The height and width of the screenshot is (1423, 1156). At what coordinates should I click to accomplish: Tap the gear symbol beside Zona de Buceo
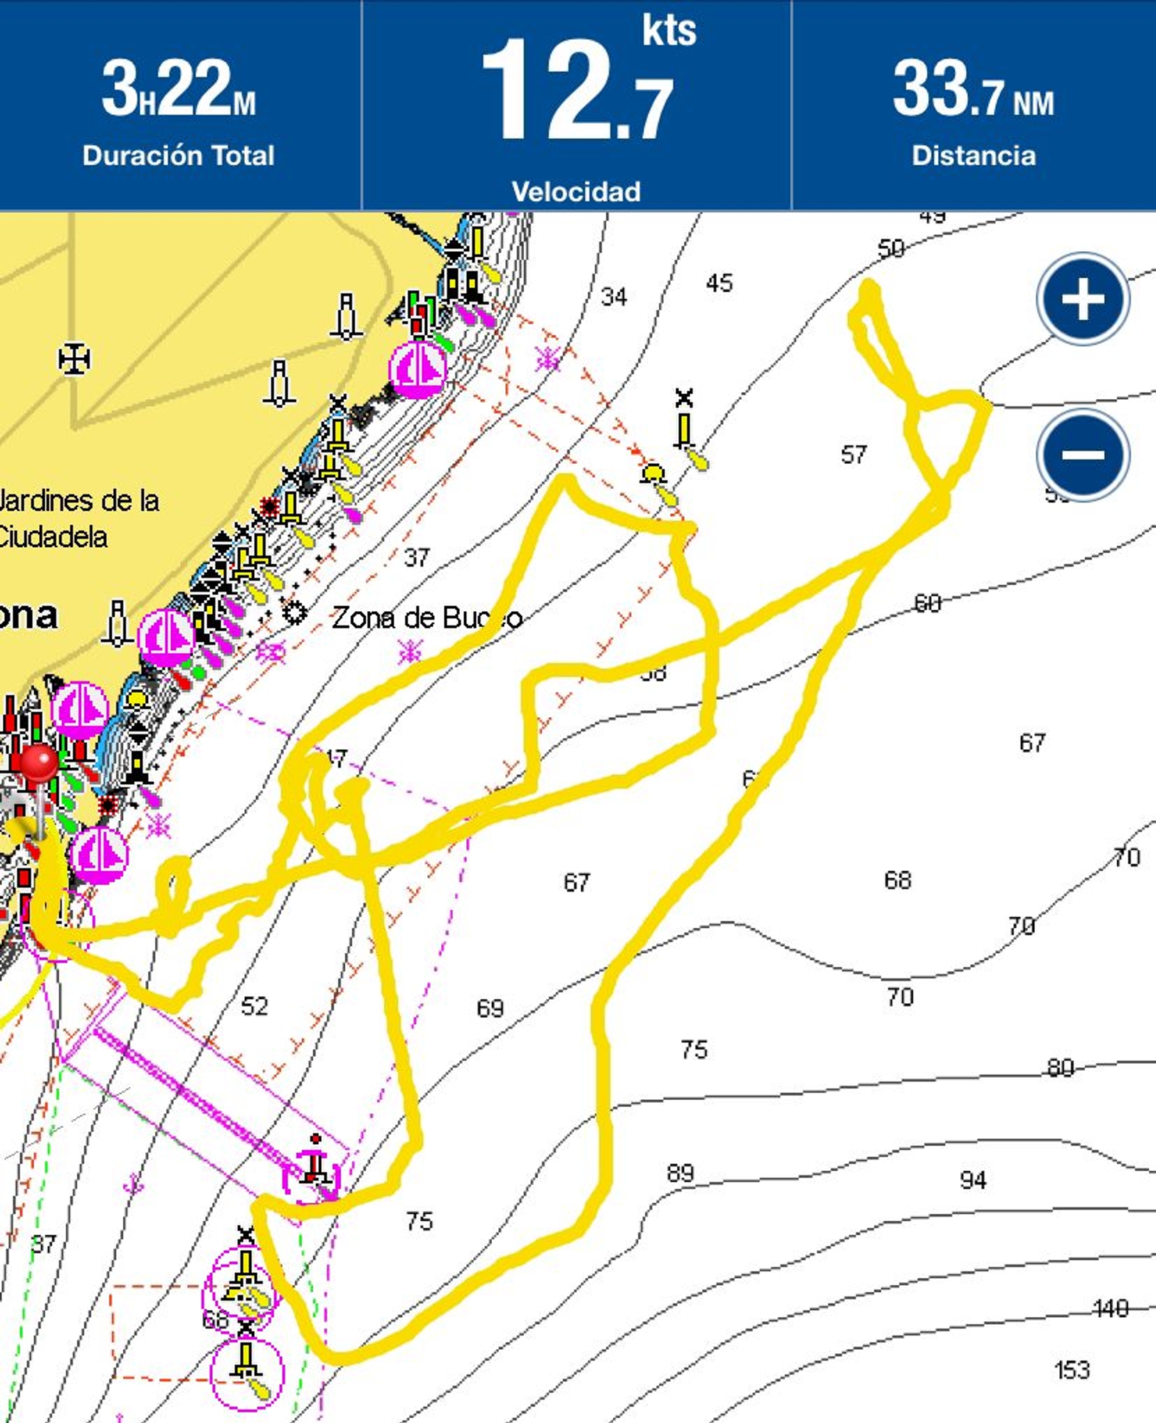pos(294,612)
